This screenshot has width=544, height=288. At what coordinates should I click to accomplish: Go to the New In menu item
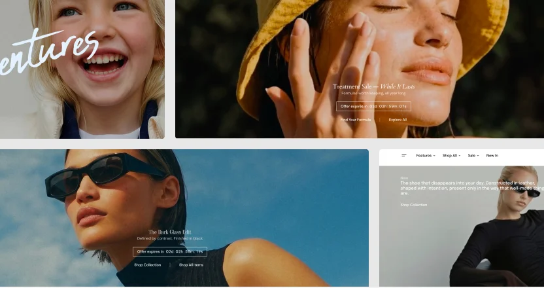pyautogui.click(x=492, y=156)
